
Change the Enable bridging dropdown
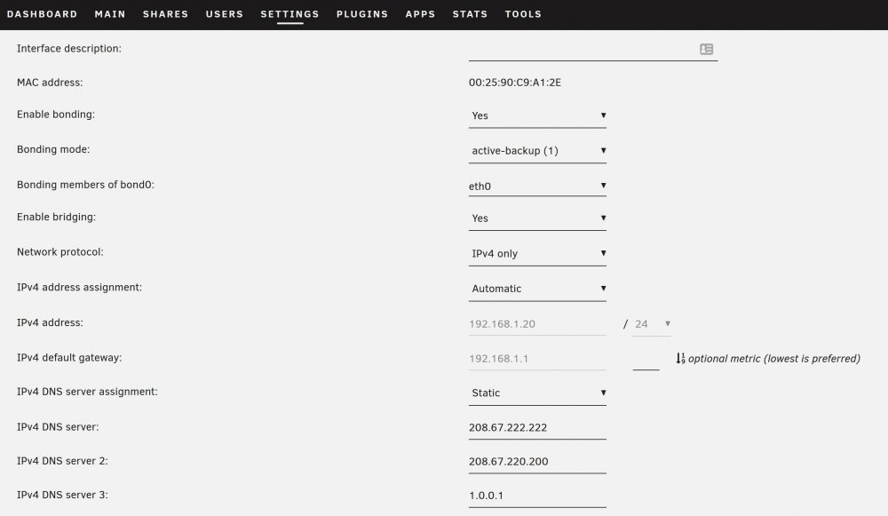coord(537,218)
